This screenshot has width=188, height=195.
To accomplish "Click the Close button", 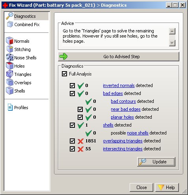I will [x=141, y=187].
